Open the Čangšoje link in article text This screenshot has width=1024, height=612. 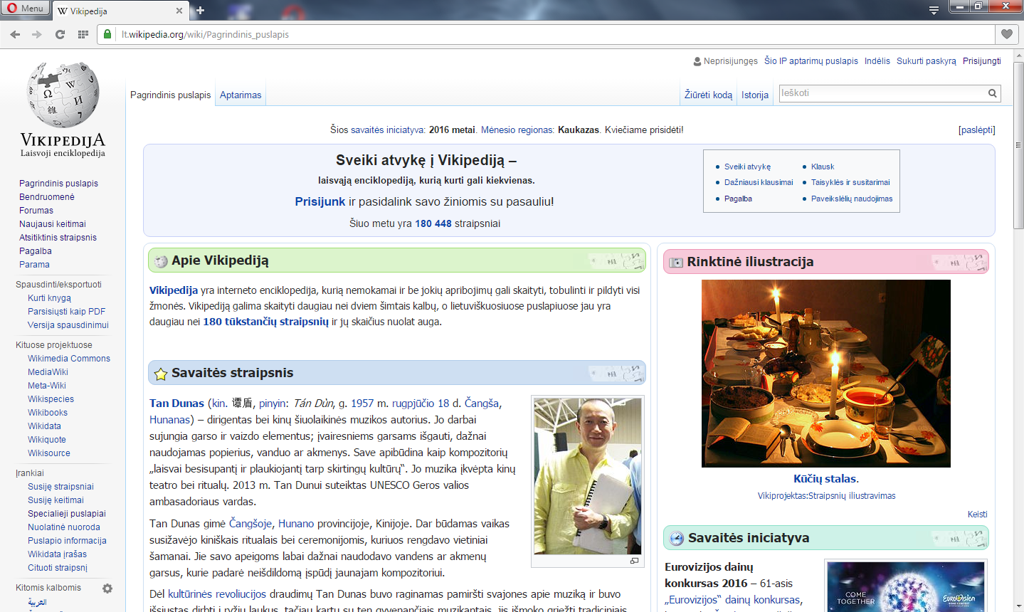(250, 524)
